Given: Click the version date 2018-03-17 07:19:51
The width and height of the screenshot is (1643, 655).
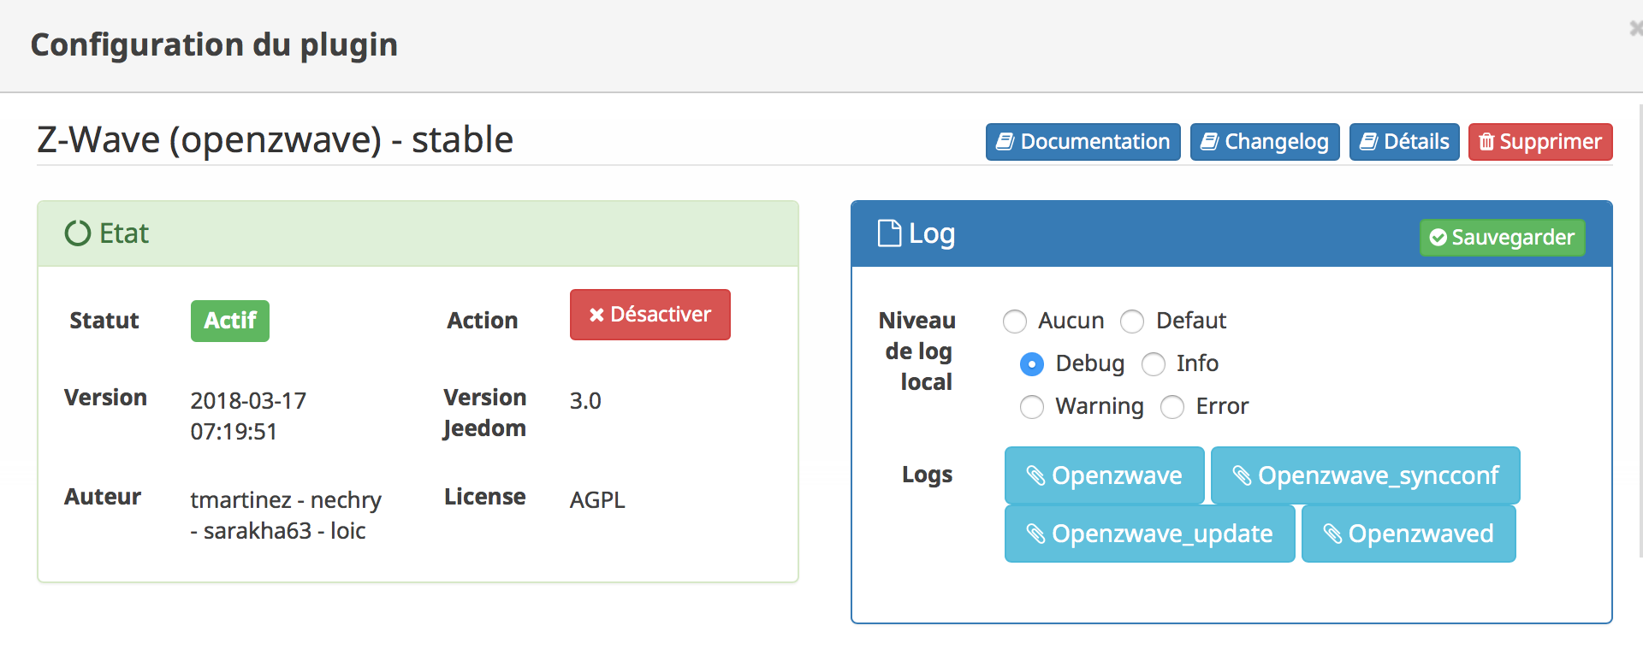Looking at the screenshot, I should coord(248,416).
